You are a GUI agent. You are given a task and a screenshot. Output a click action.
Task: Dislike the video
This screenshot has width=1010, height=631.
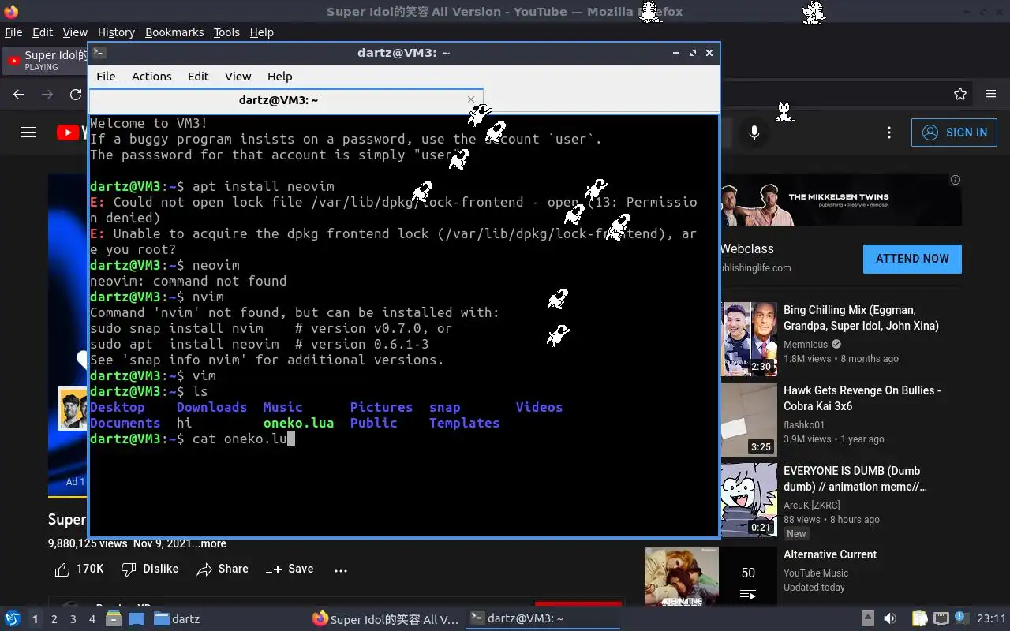[x=150, y=569]
